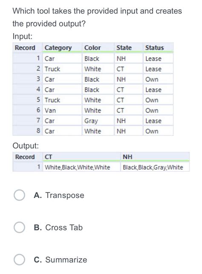Mark the radio button for option C
The image size is (202, 274).
pos(19,259)
